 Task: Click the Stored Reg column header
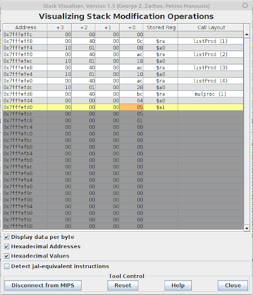tap(161, 28)
